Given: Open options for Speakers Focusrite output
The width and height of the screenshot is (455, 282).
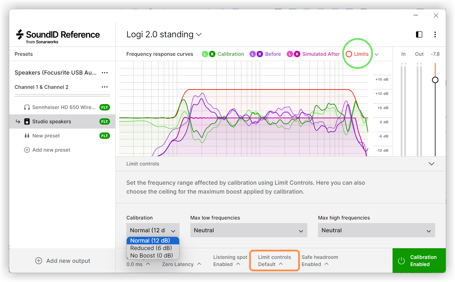Looking at the screenshot, I should coord(105,72).
